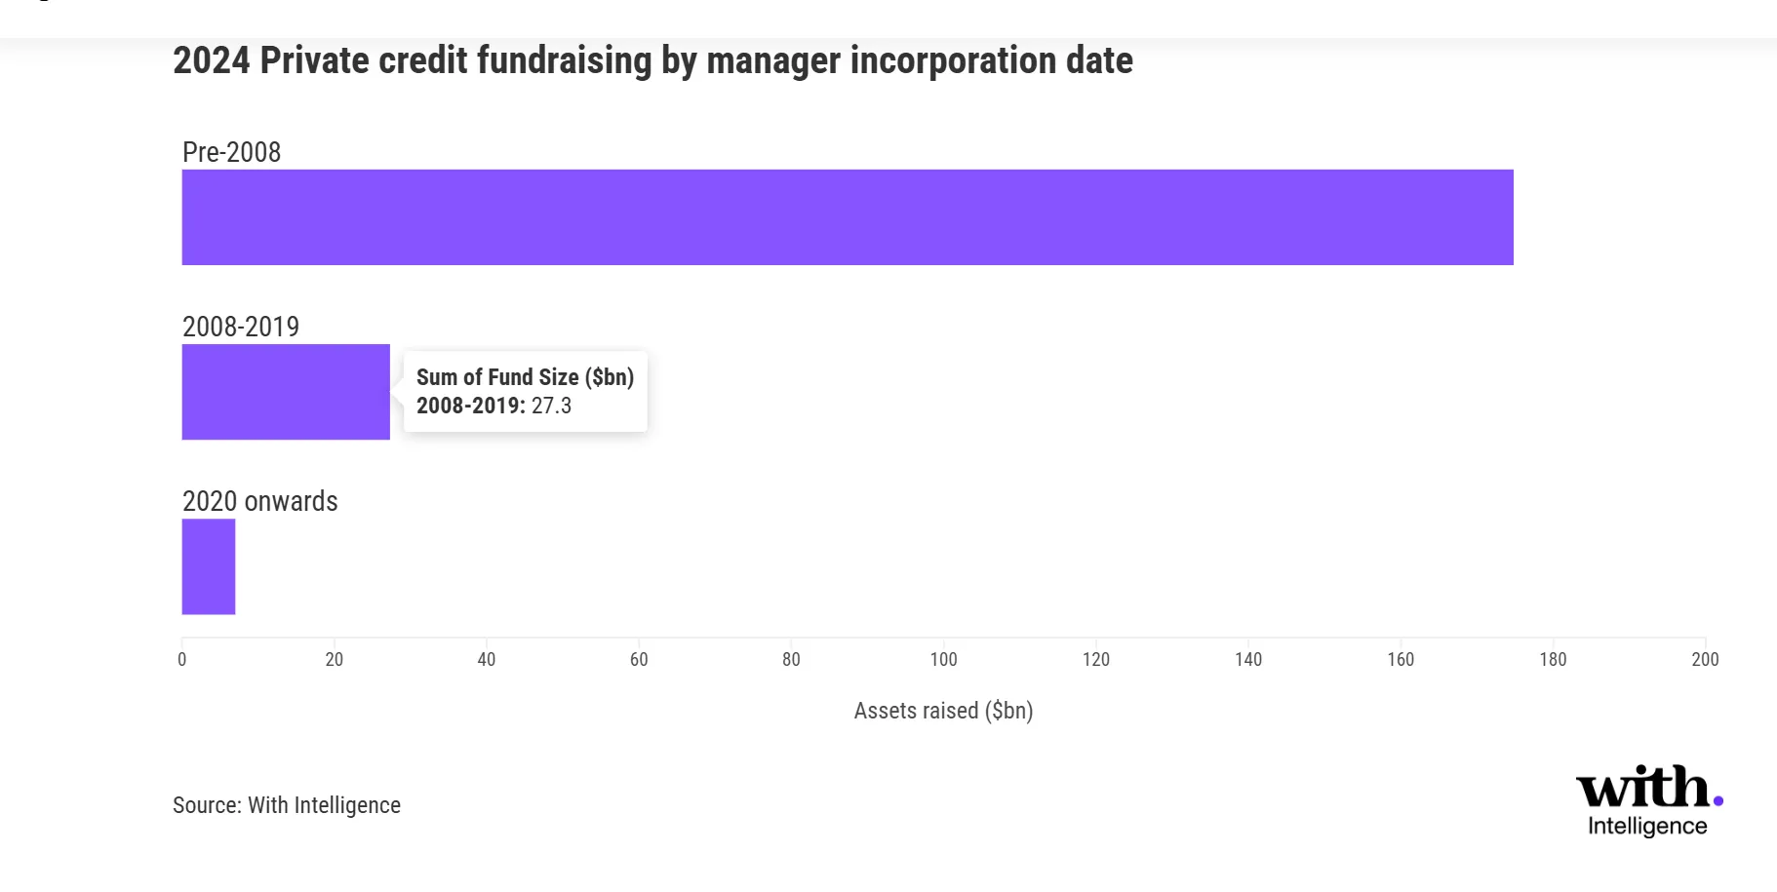
Task: Click the Pre-2008 category label
Action: (x=231, y=152)
